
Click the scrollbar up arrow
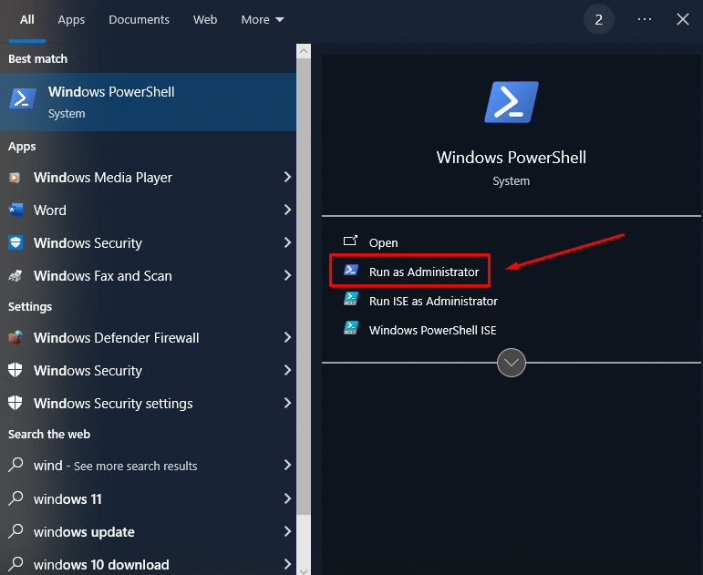pyautogui.click(x=304, y=51)
